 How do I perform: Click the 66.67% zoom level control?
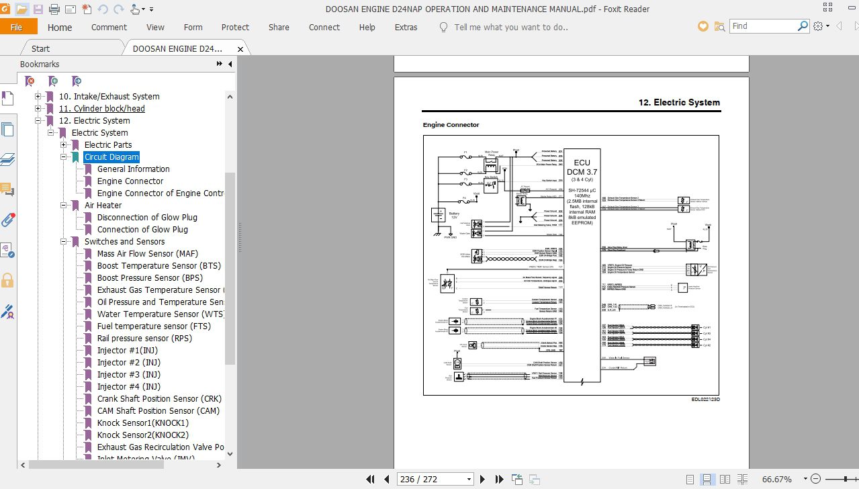tap(777, 479)
